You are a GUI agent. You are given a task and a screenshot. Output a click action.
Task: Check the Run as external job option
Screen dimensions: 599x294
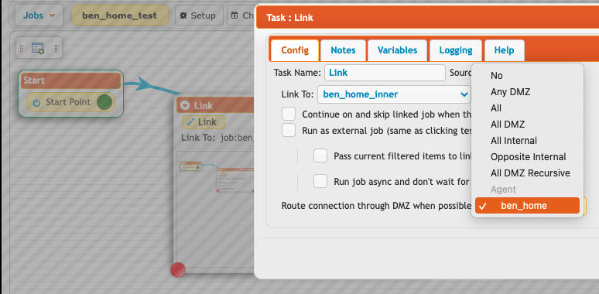289,130
